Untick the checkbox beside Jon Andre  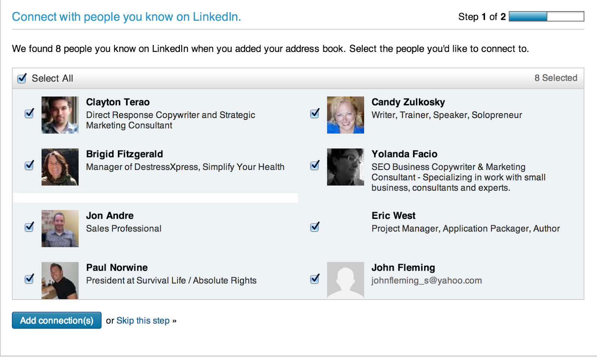point(29,227)
